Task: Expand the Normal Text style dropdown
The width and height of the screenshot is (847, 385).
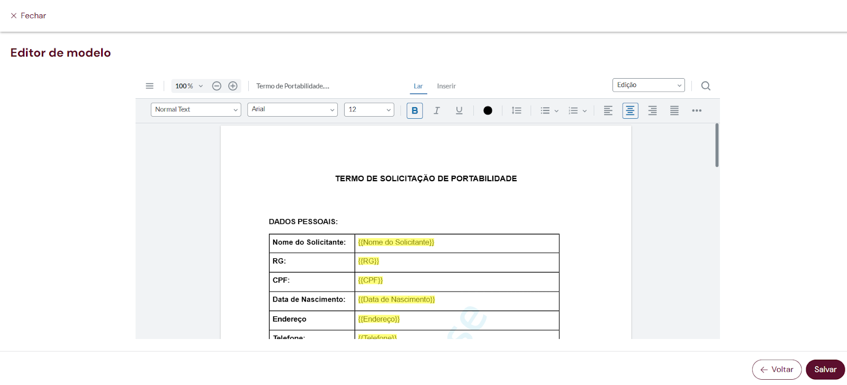Action: point(196,109)
